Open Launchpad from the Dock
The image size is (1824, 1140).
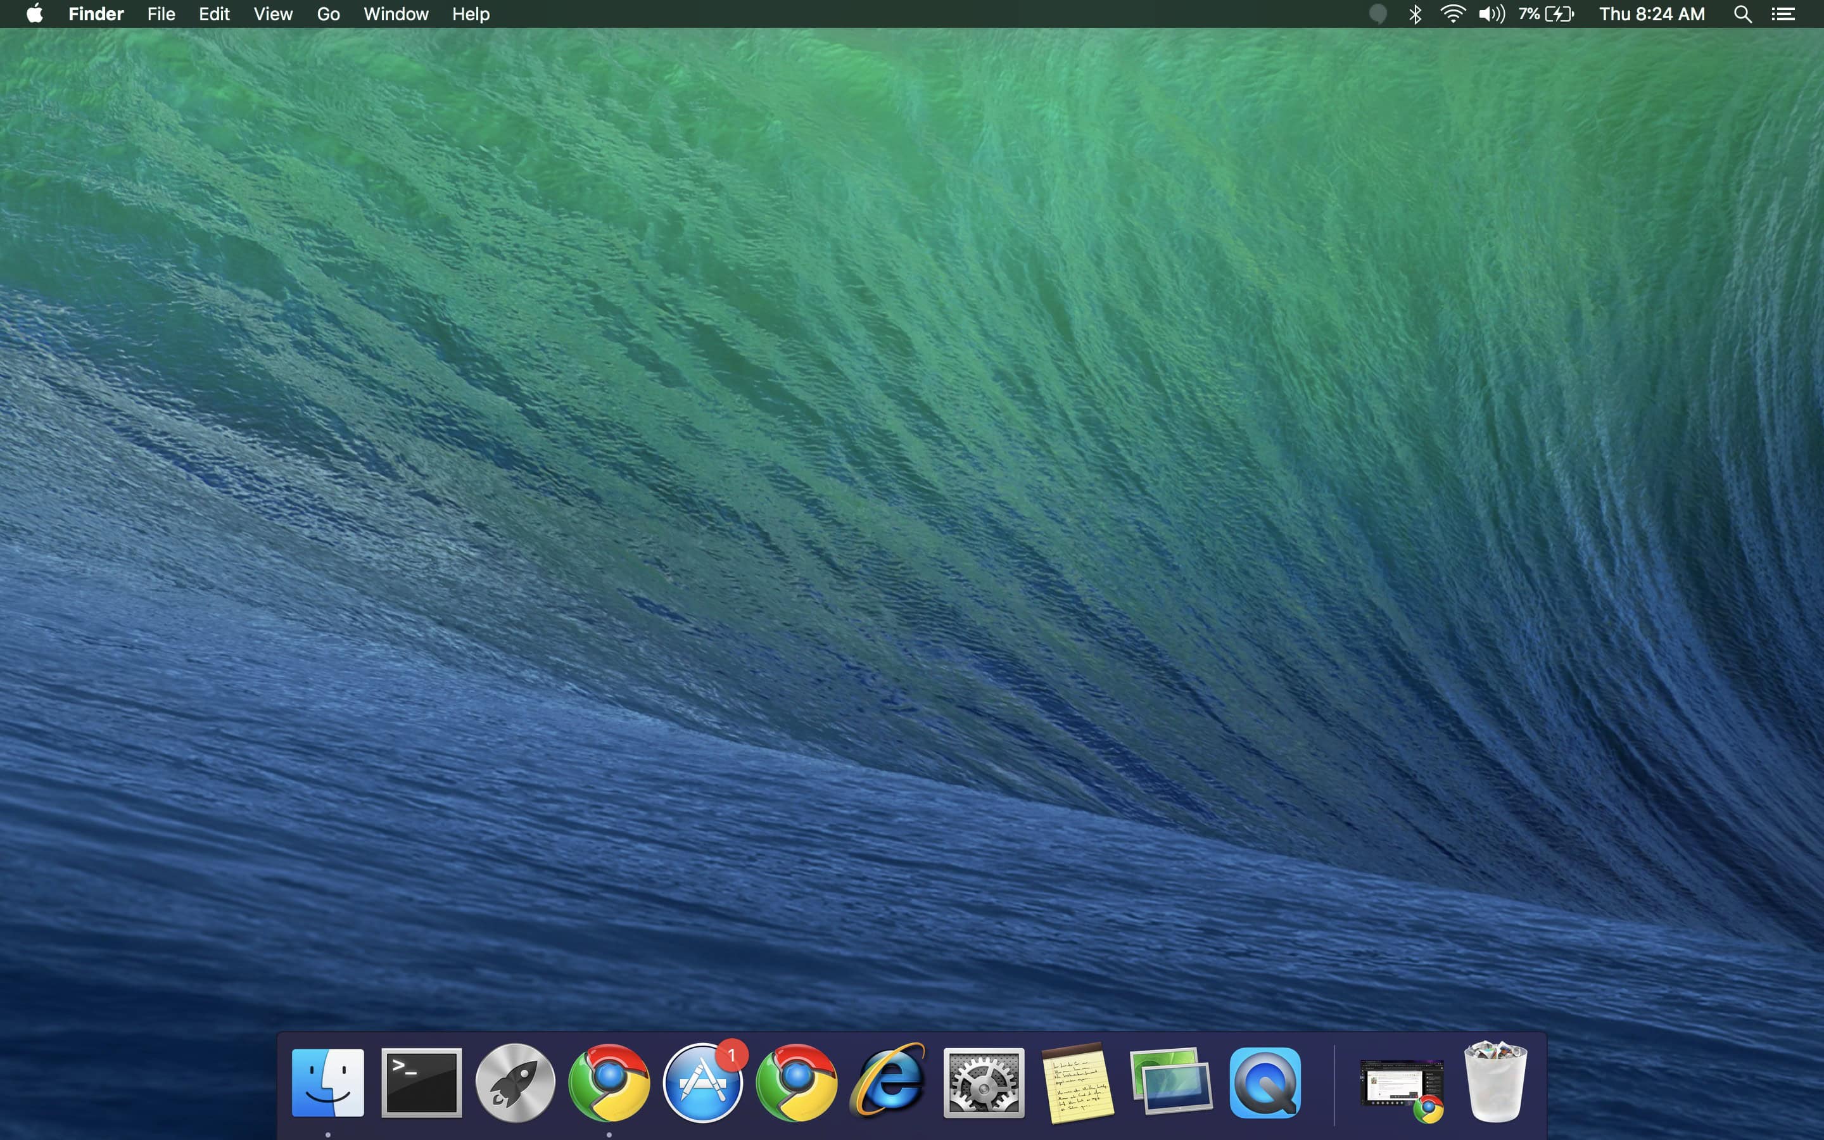[516, 1081]
